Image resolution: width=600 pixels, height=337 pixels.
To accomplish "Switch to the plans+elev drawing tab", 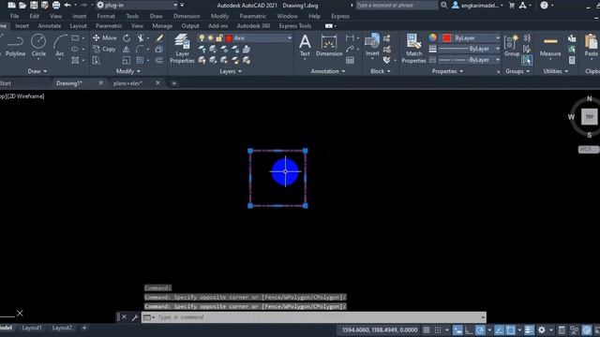I will [x=127, y=83].
